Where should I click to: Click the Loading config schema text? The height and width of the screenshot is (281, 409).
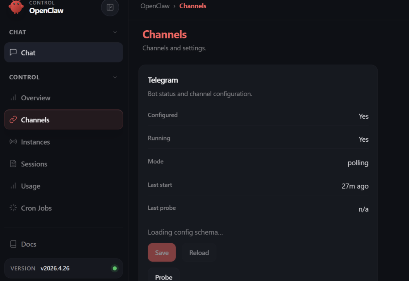pyautogui.click(x=185, y=232)
